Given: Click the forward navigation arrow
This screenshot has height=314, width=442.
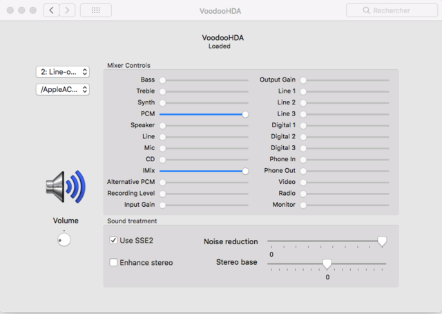Looking at the screenshot, I should [x=67, y=10].
